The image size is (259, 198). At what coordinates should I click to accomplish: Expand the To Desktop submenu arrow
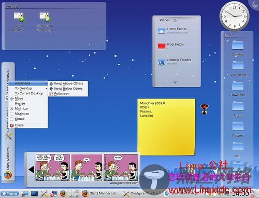point(46,89)
